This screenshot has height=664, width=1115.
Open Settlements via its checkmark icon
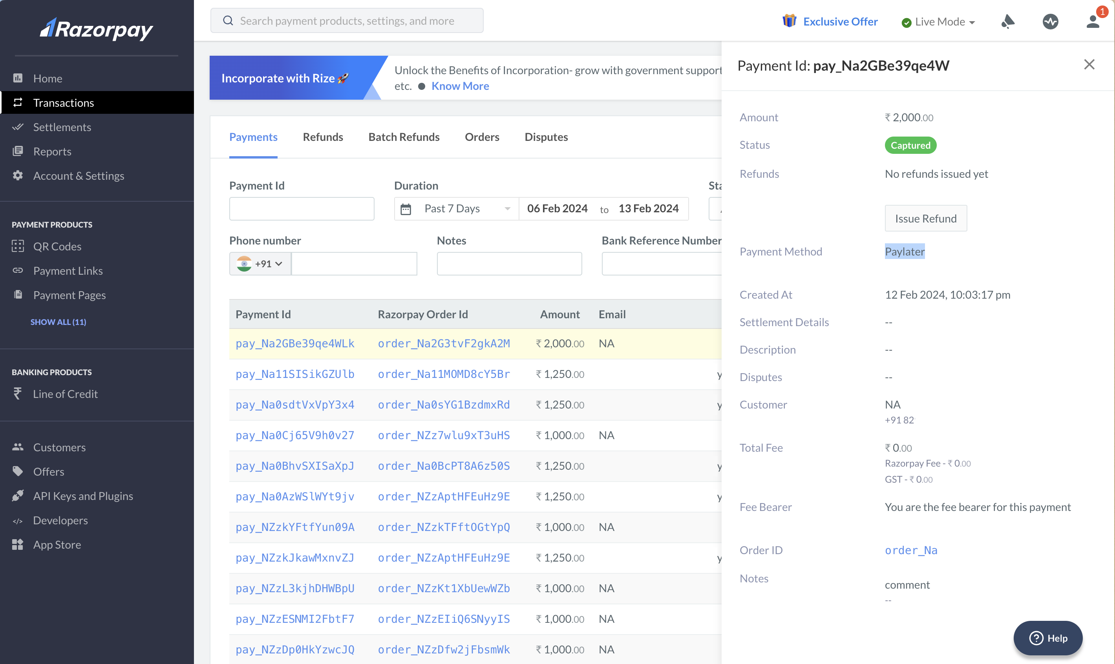tap(18, 127)
